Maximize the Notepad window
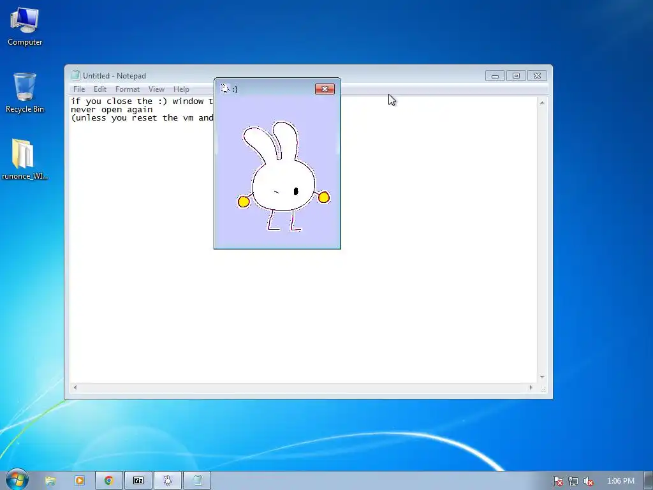This screenshot has width=653, height=490. [516, 75]
